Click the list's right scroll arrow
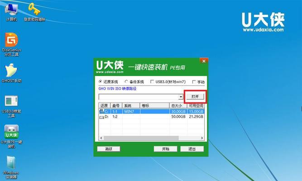The height and width of the screenshot is (181, 302). 202,138
